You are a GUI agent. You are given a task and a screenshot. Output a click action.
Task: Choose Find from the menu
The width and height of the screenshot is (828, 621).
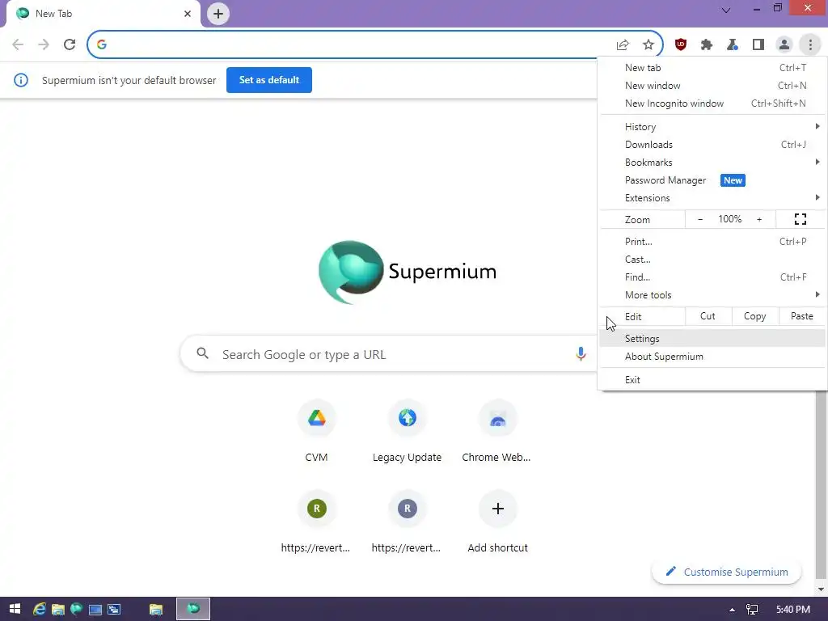click(712, 277)
